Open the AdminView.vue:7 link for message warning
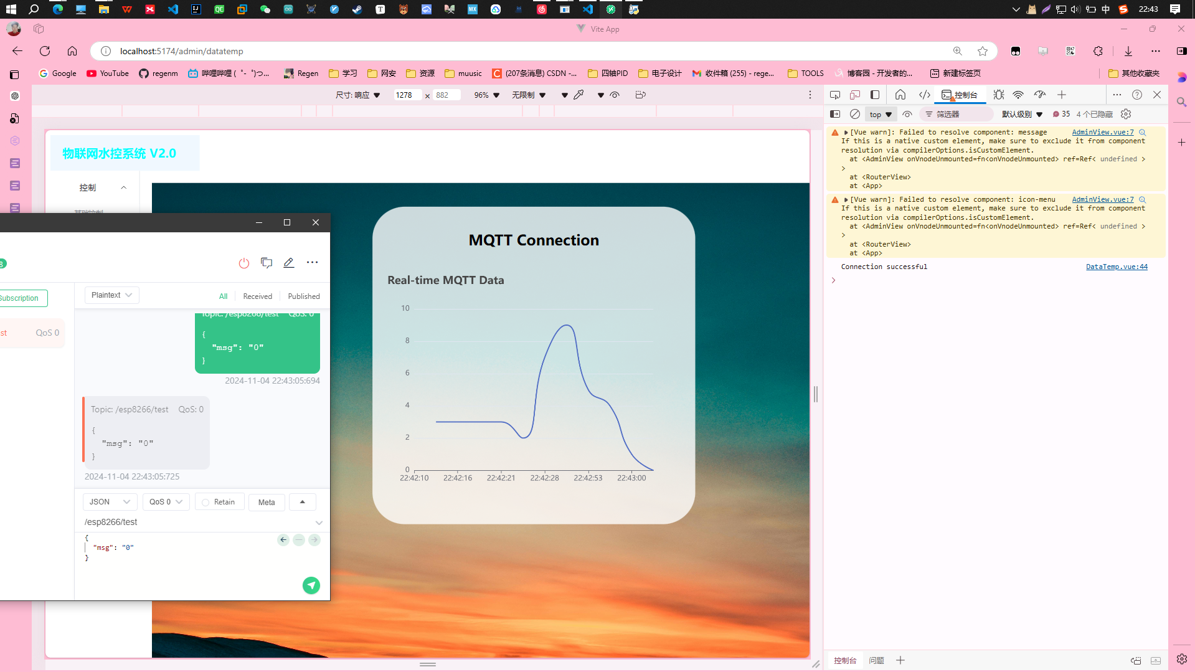Viewport: 1195px width, 672px height. [1103, 132]
